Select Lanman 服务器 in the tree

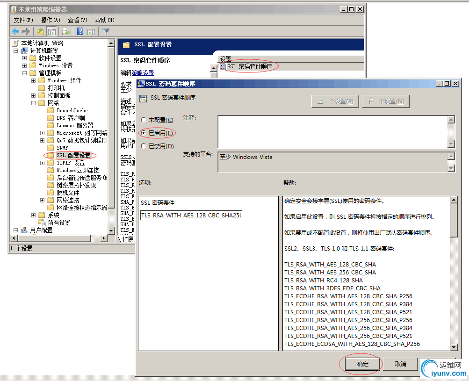coord(75,125)
